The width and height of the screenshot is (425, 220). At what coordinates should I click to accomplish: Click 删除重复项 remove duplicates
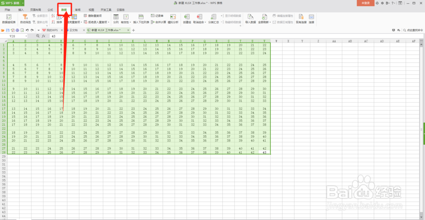(x=93, y=16)
